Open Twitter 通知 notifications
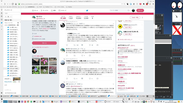The image size is (183, 103). click(x=53, y=11)
